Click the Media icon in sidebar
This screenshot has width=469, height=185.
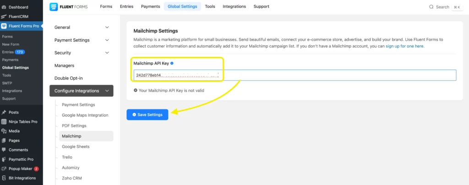pyautogui.click(x=4, y=131)
